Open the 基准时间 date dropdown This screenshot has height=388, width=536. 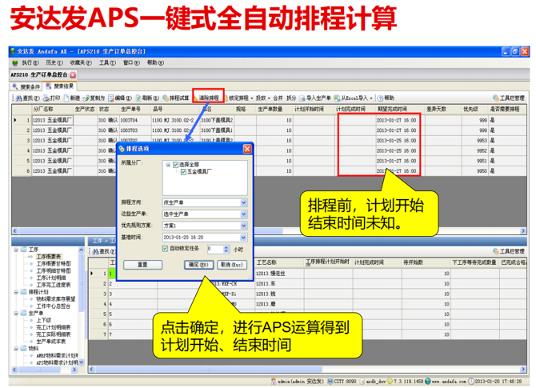[243, 238]
